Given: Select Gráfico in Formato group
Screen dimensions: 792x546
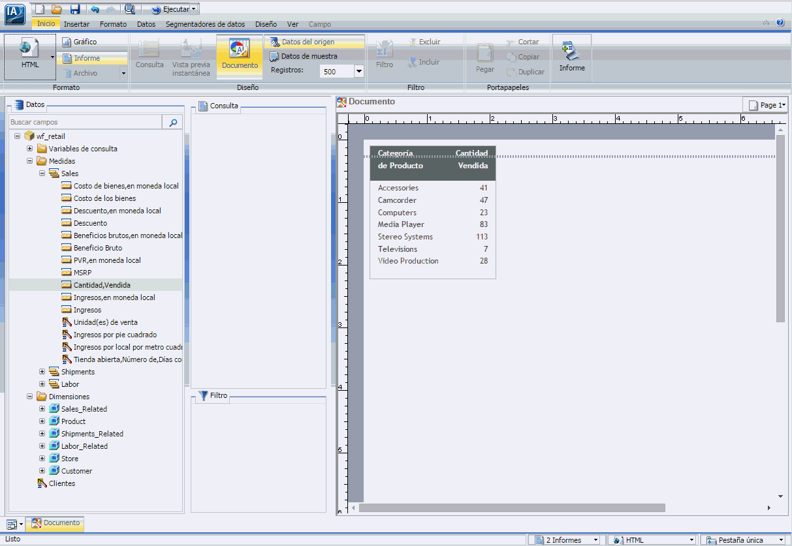Looking at the screenshot, I should coord(79,42).
